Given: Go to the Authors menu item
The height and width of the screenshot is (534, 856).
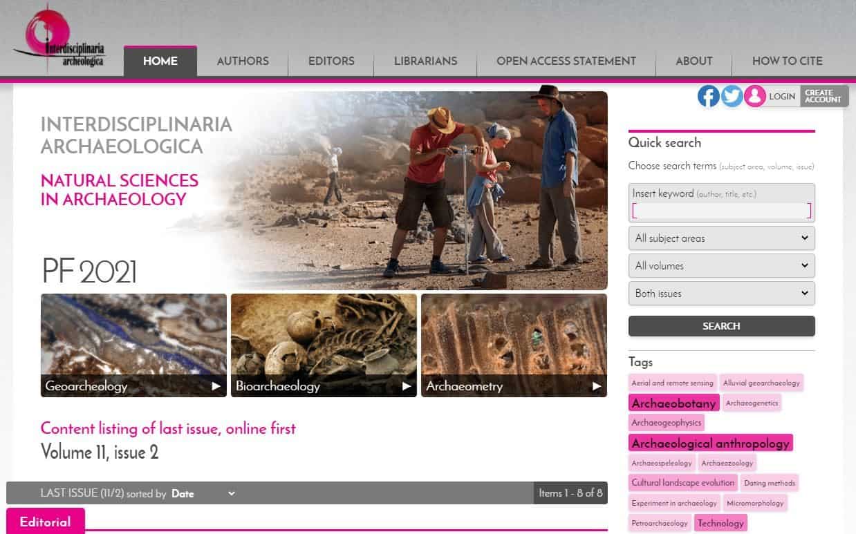Looking at the screenshot, I should click(243, 61).
